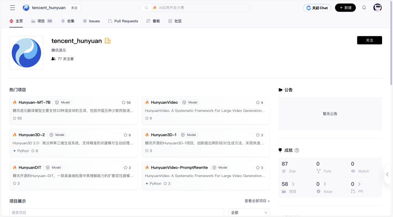393x217 pixels.
Task: Open 天启 Chat
Action: pyautogui.click(x=317, y=8)
